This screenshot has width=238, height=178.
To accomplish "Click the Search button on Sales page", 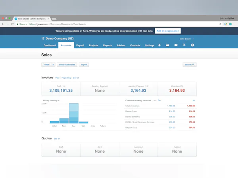I will (x=190, y=64).
